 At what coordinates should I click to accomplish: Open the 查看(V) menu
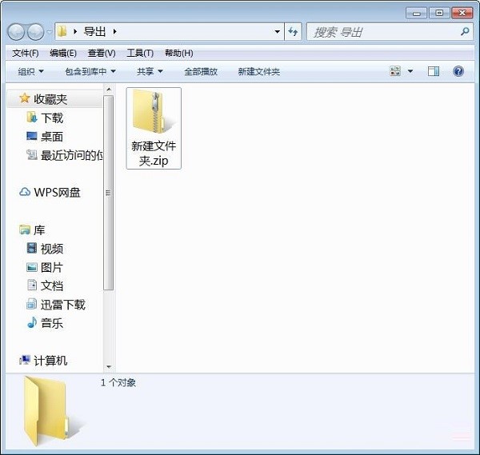[102, 54]
